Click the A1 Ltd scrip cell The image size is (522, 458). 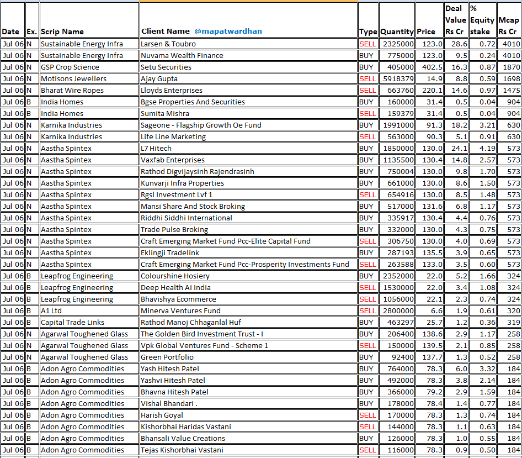tap(89, 311)
